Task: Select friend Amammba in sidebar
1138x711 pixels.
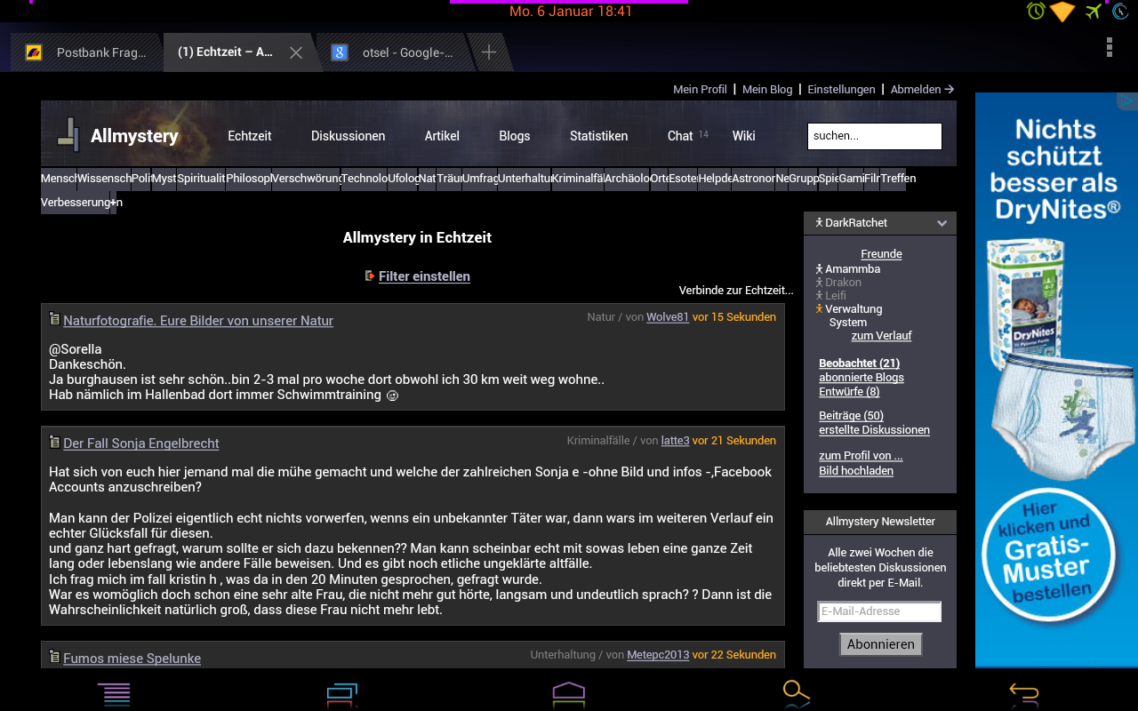Action: [853, 269]
